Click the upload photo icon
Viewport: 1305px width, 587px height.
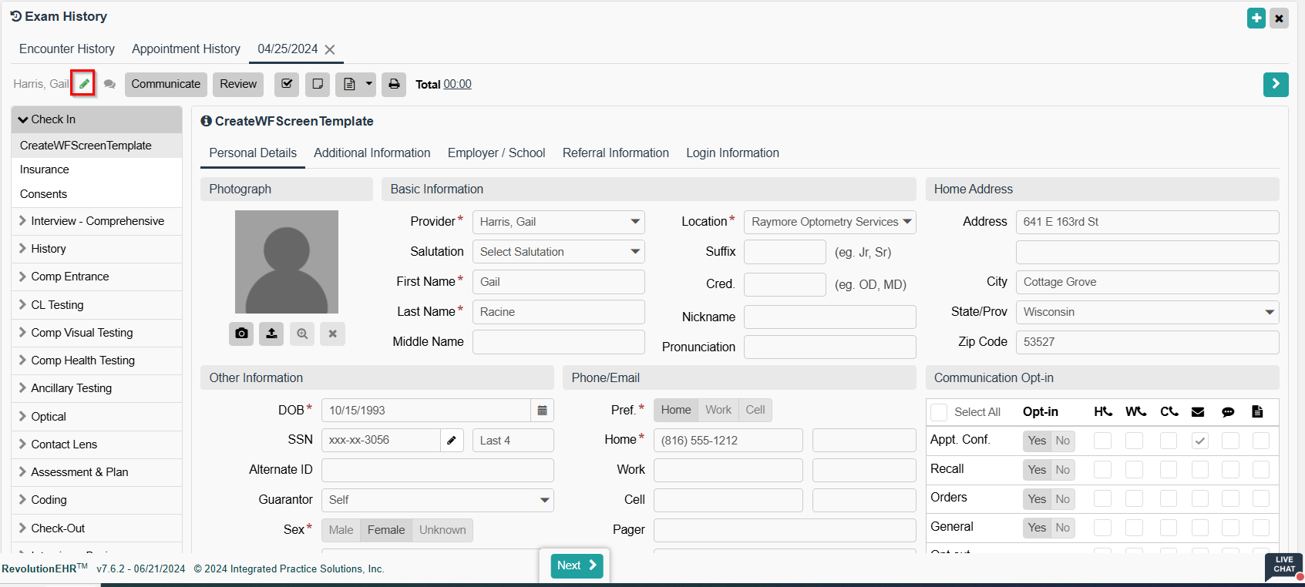[271, 334]
